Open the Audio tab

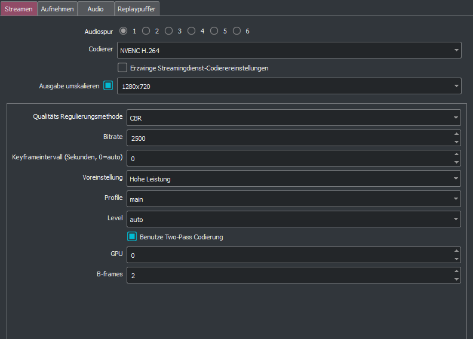[95, 9]
